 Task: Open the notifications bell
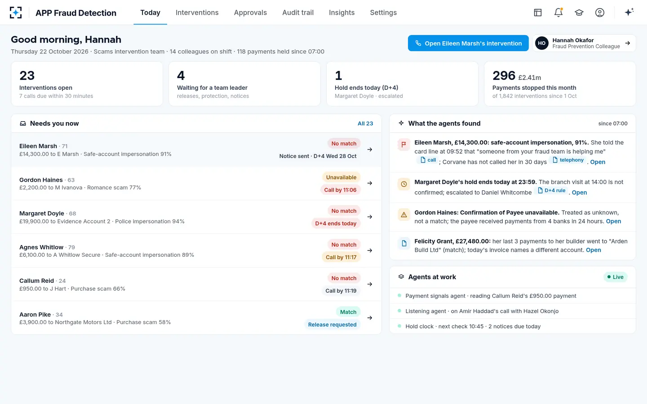click(558, 13)
